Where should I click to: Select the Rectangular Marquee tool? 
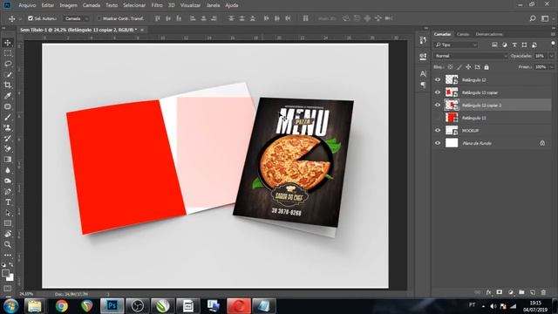coord(8,53)
